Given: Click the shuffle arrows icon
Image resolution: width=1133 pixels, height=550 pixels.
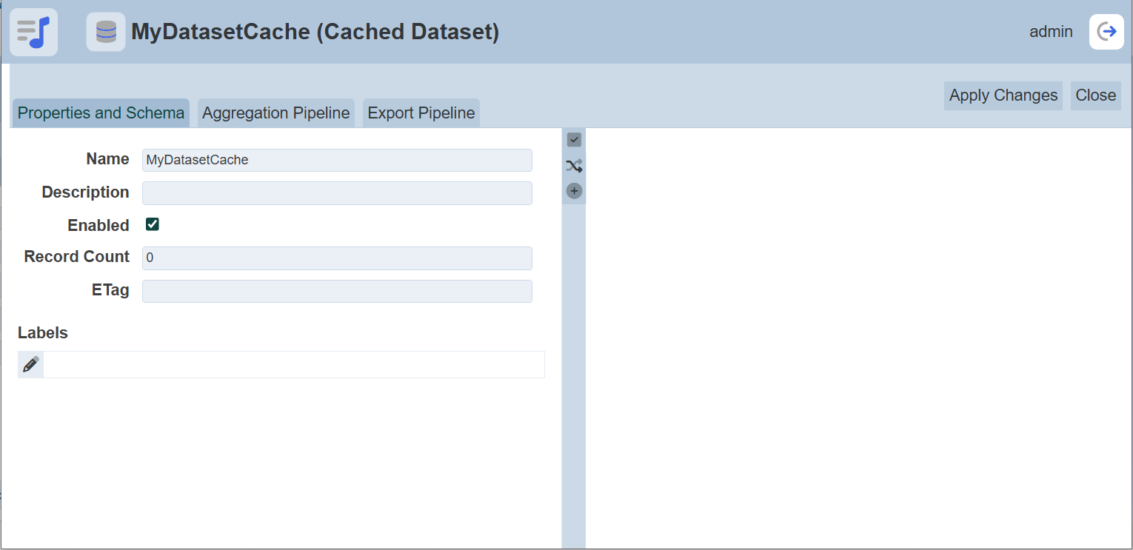Looking at the screenshot, I should click(574, 165).
